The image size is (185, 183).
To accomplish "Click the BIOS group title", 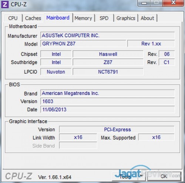I will tap(14, 85).
